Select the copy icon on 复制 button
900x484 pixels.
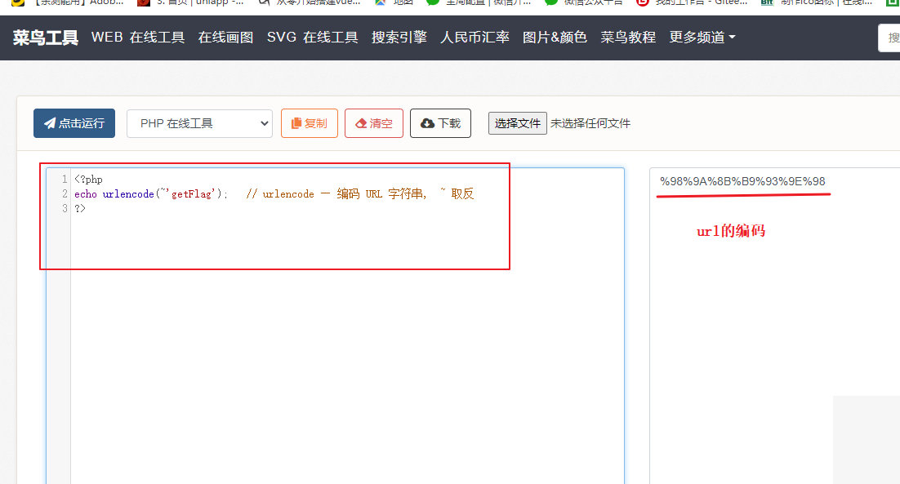(296, 123)
